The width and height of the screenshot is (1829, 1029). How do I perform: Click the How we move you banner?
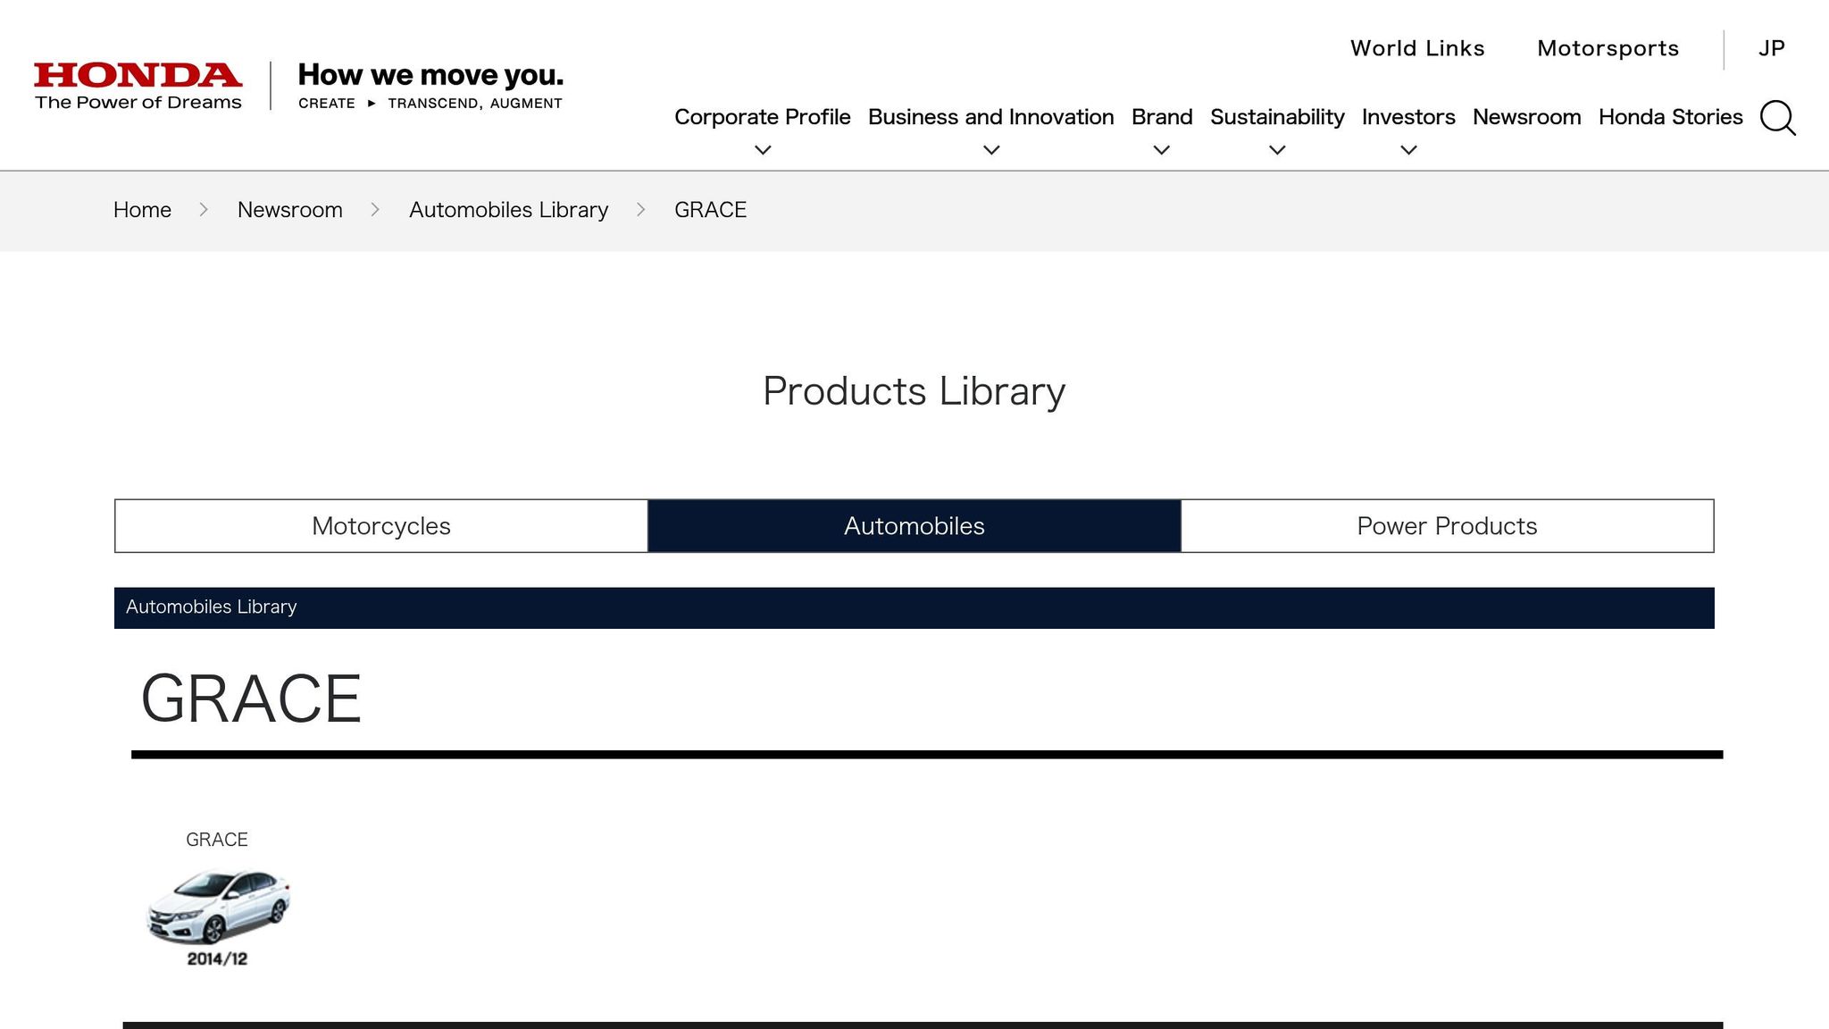[x=430, y=86]
